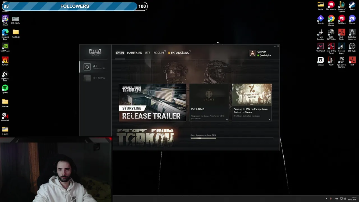Open League of Legends desktop shortcut
The width and height of the screenshot is (359, 202).
click(342, 7)
